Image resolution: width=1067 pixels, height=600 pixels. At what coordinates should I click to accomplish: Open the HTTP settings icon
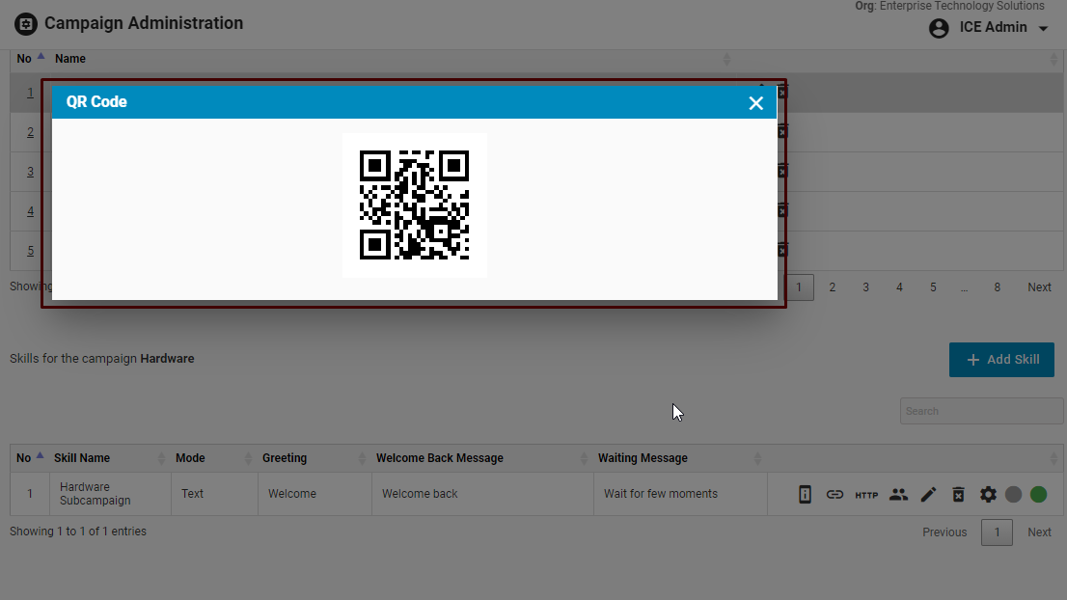(866, 495)
